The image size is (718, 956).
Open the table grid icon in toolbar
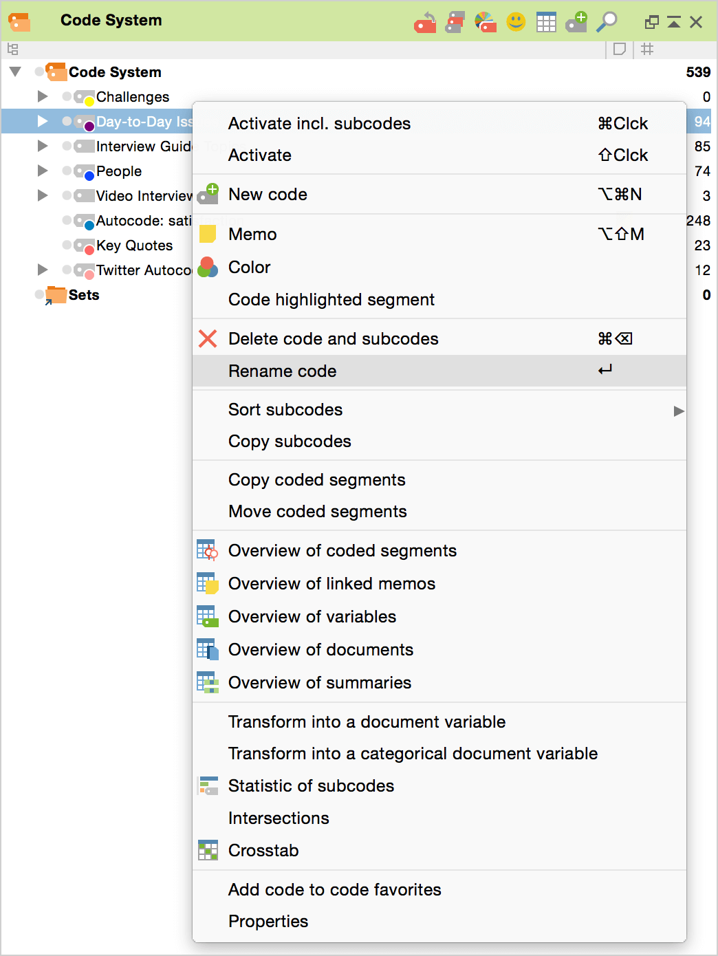[546, 23]
